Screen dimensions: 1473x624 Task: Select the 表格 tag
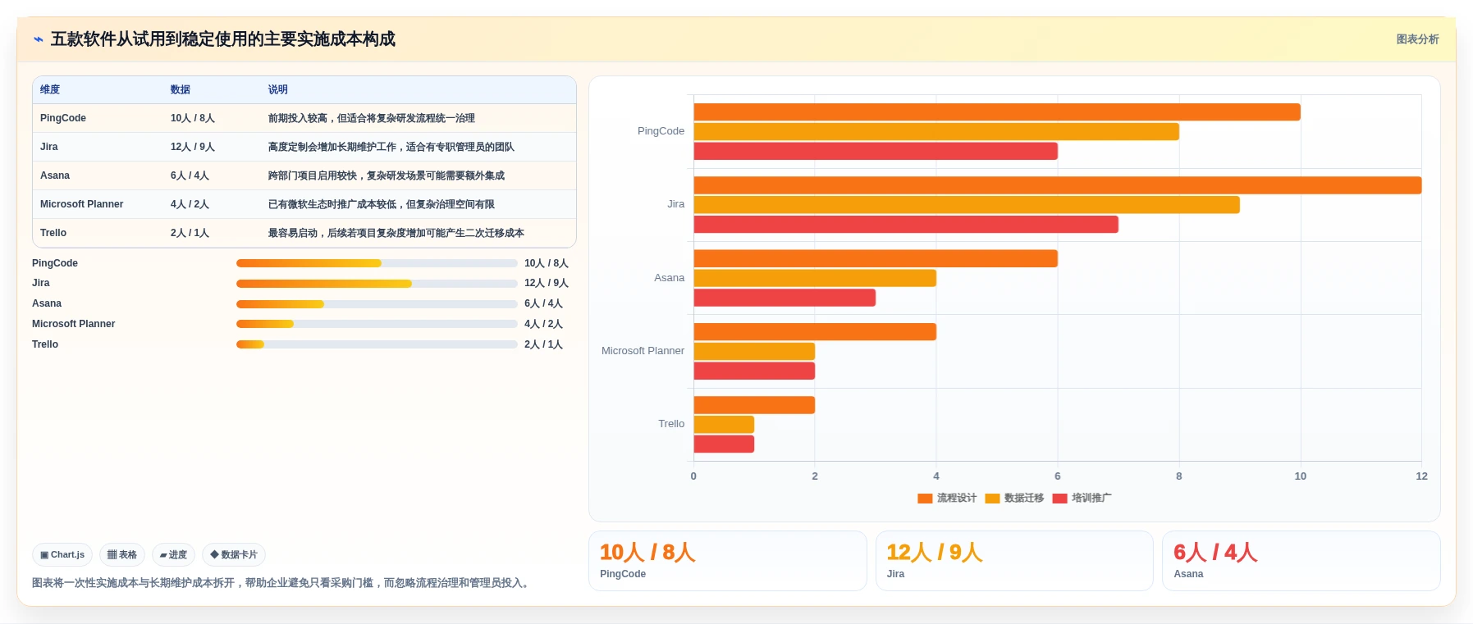pyautogui.click(x=122, y=555)
